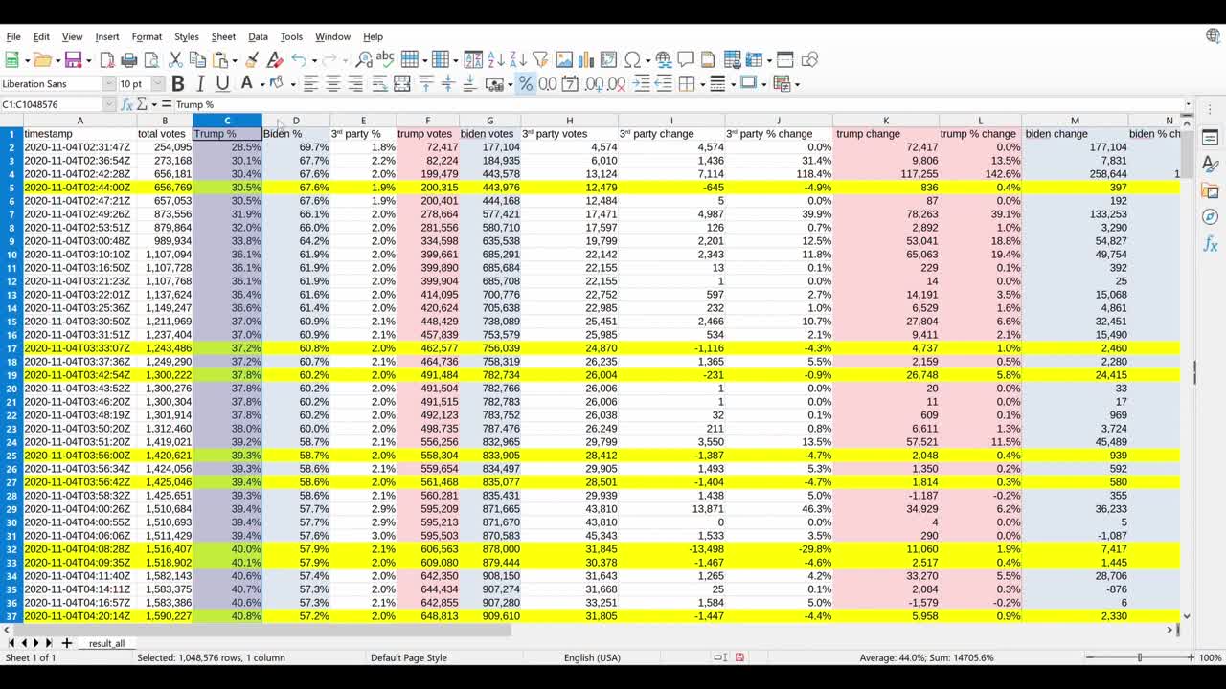Screen dimensions: 1226x689
Task: Open the File menu
Action: (x=13, y=36)
